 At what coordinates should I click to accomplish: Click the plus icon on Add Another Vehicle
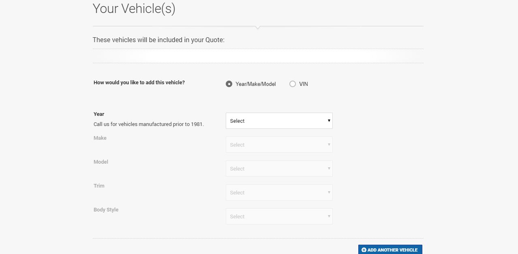364,250
